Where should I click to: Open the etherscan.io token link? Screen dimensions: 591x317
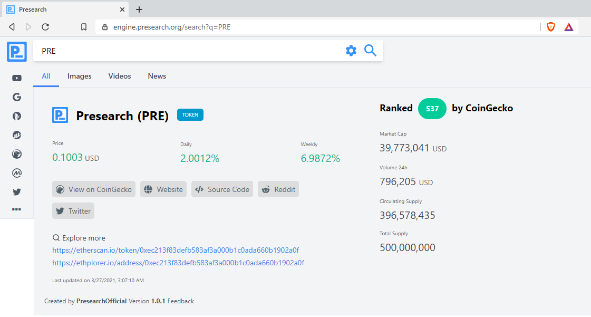[176, 250]
